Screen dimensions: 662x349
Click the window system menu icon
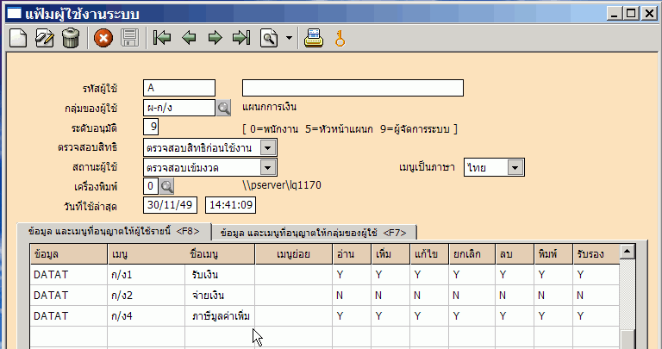pyautogui.click(x=14, y=14)
